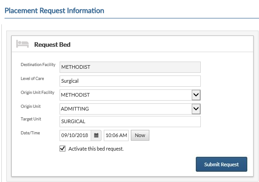259x182 pixels.
Task: Click the date field showing 09/10/2018
Action: (x=75, y=135)
